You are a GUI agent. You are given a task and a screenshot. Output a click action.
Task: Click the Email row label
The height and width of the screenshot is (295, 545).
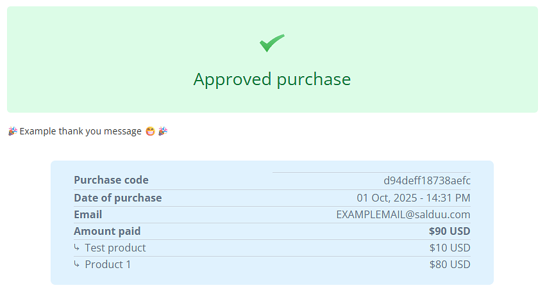tap(88, 214)
